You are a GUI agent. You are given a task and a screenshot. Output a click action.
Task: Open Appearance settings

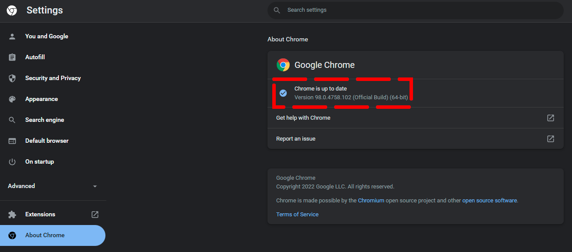click(41, 99)
